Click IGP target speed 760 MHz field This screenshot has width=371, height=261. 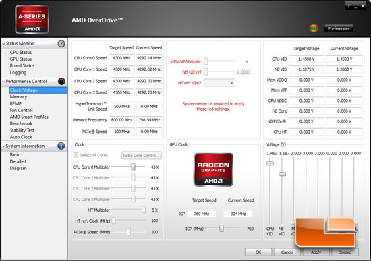click(202, 214)
